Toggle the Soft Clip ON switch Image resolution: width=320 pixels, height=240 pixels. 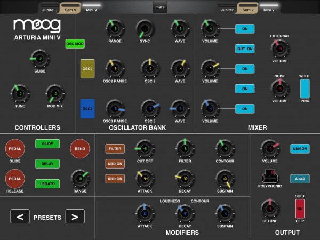[300, 209]
